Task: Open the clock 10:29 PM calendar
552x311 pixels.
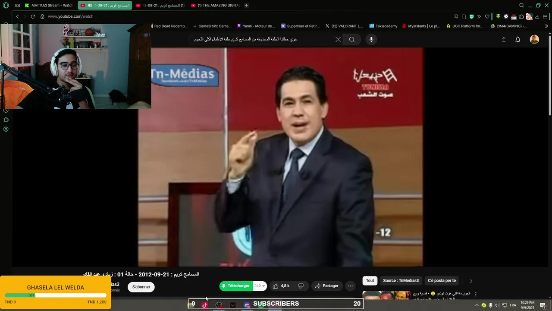Action: [528, 305]
